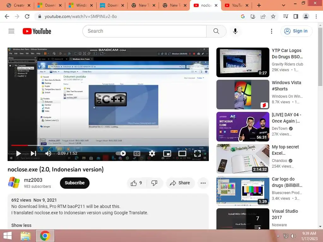323x242 pixels.
Task: Seek on the video progress bar
Action: coord(108,145)
